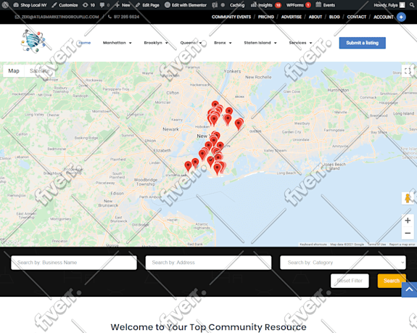Open the Shop Local NY site menu
Image resolution: width=417 pixels, height=333 pixels.
[30, 5]
